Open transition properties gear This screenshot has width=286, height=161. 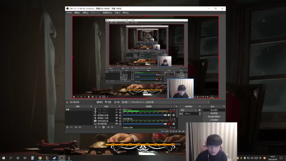pos(199,110)
